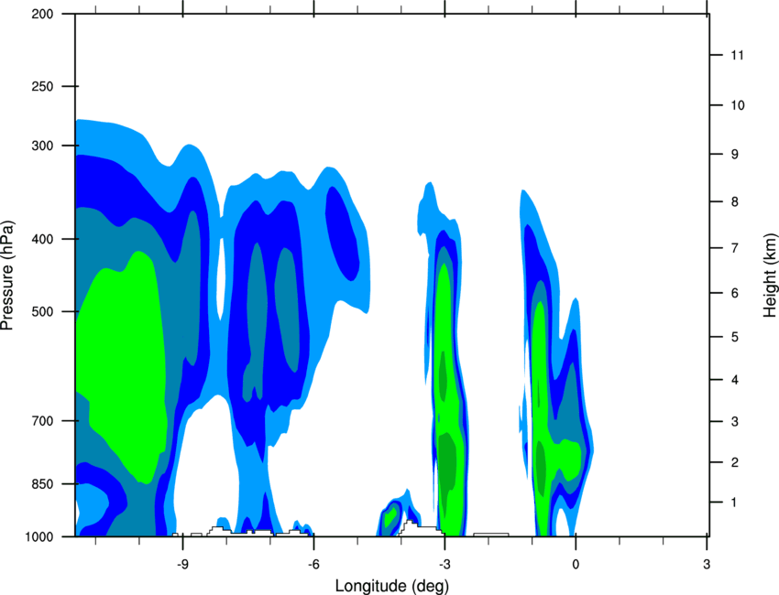Viewport: 779px width, 595px height.
Task: Select the 850 pressure tick label
Action: coord(42,484)
